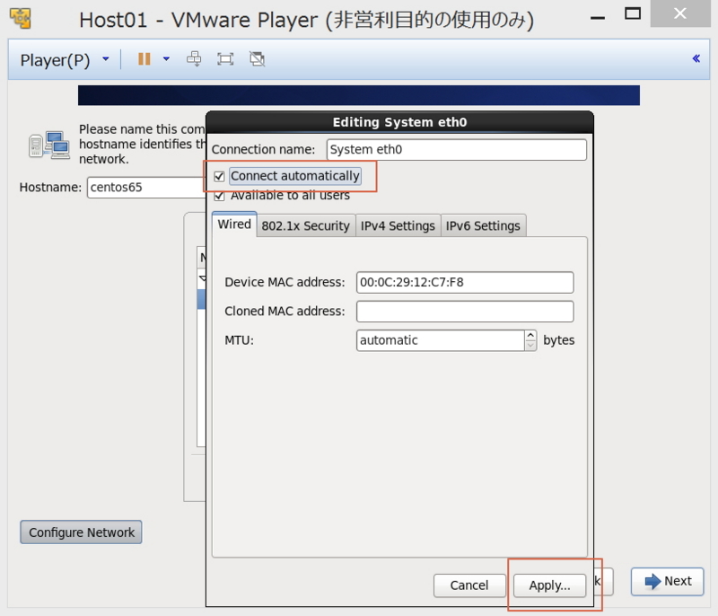Enter full screen mode
Screen dimensions: 718x616
225,59
